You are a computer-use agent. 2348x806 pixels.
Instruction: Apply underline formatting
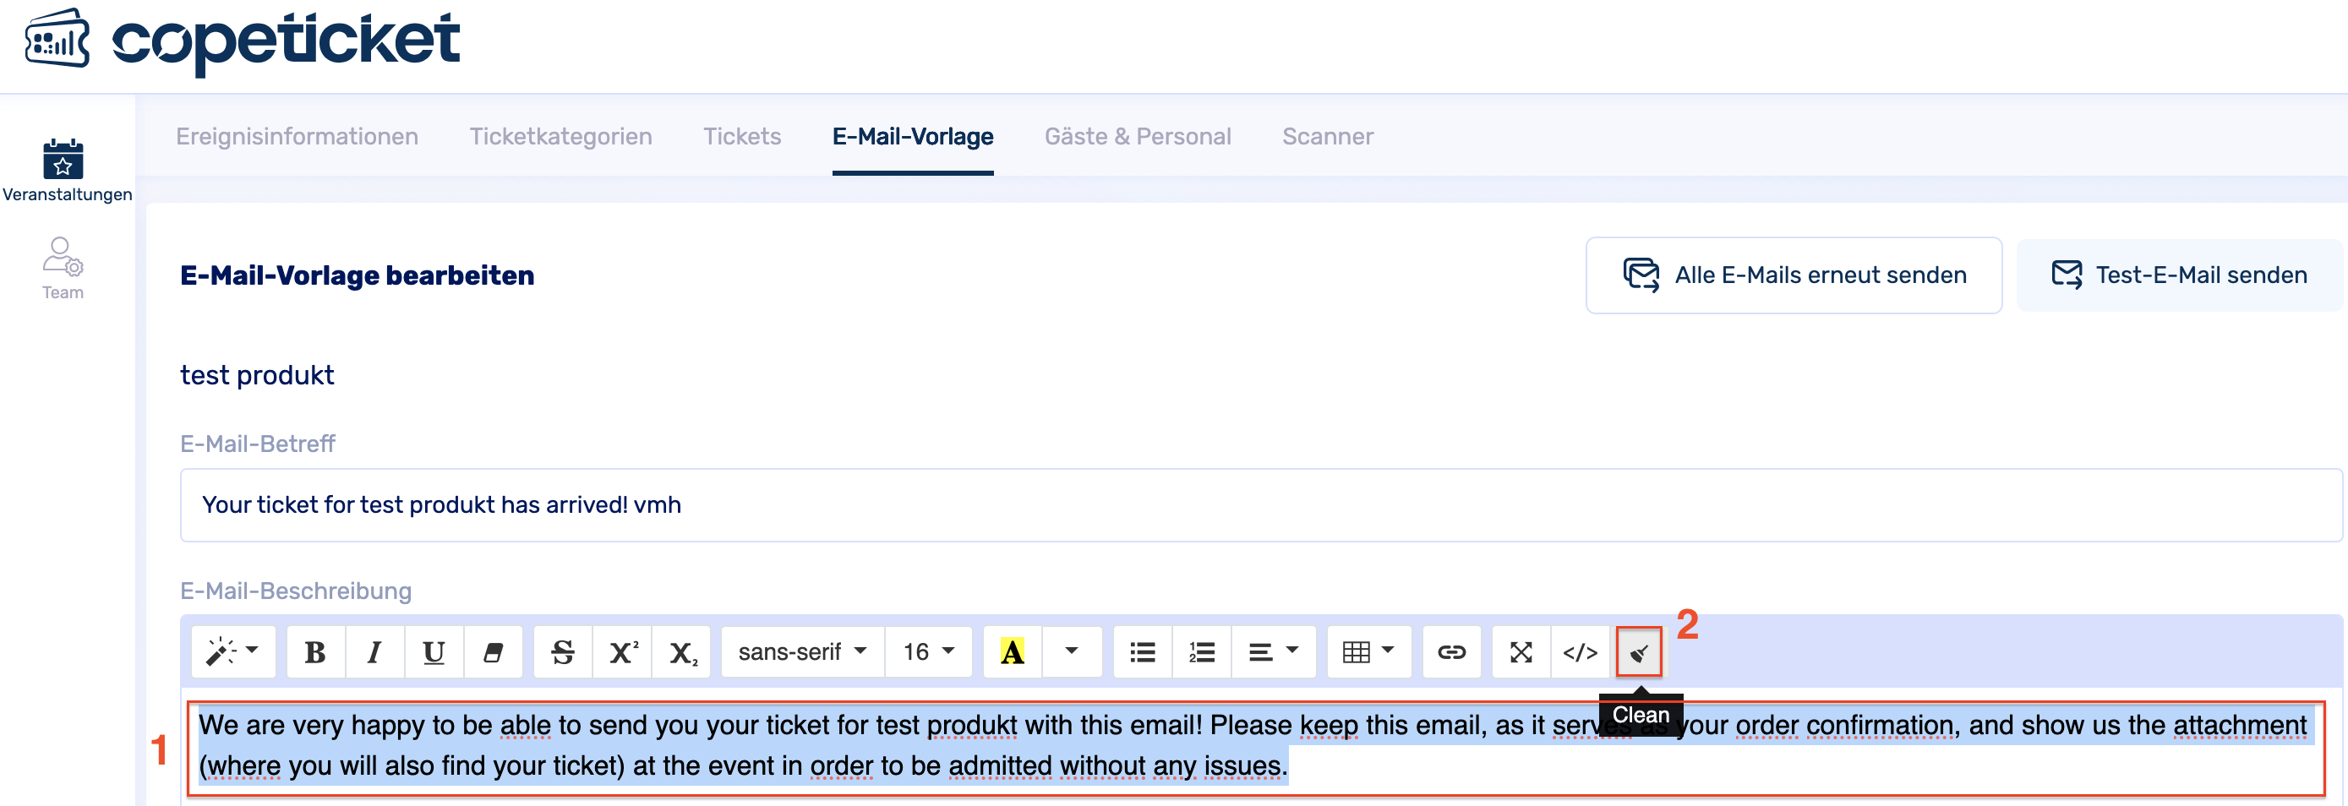tap(434, 652)
